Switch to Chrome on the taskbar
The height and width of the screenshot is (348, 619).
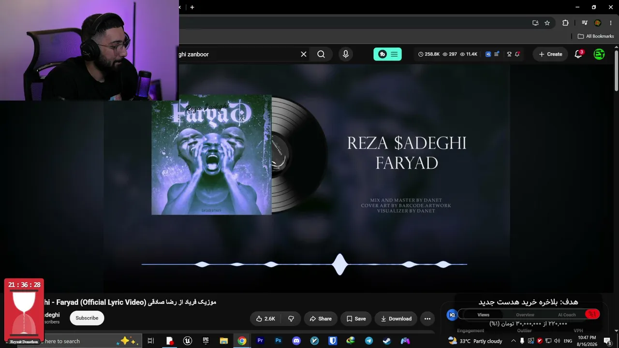click(x=242, y=341)
